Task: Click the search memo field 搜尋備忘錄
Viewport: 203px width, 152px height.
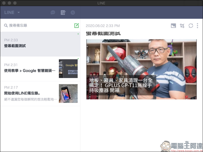Action: (x=18, y=26)
